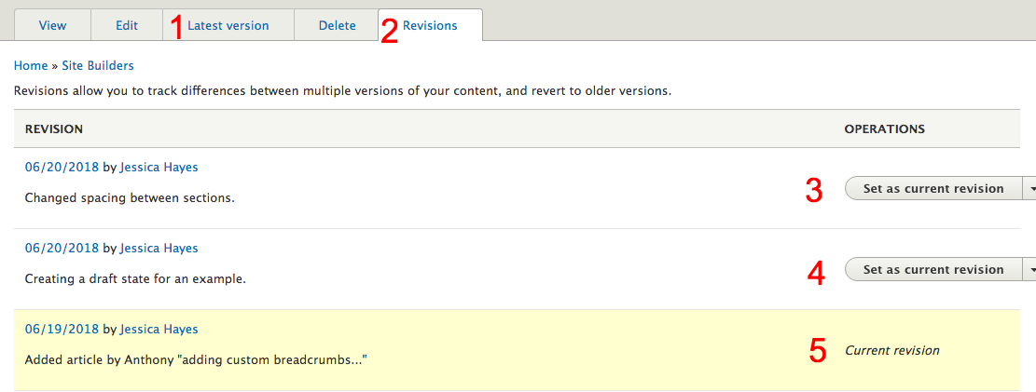
Task: Switch to the Edit tab
Action: tap(127, 25)
